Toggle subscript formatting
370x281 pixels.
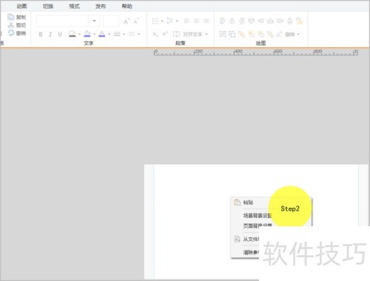point(155,34)
